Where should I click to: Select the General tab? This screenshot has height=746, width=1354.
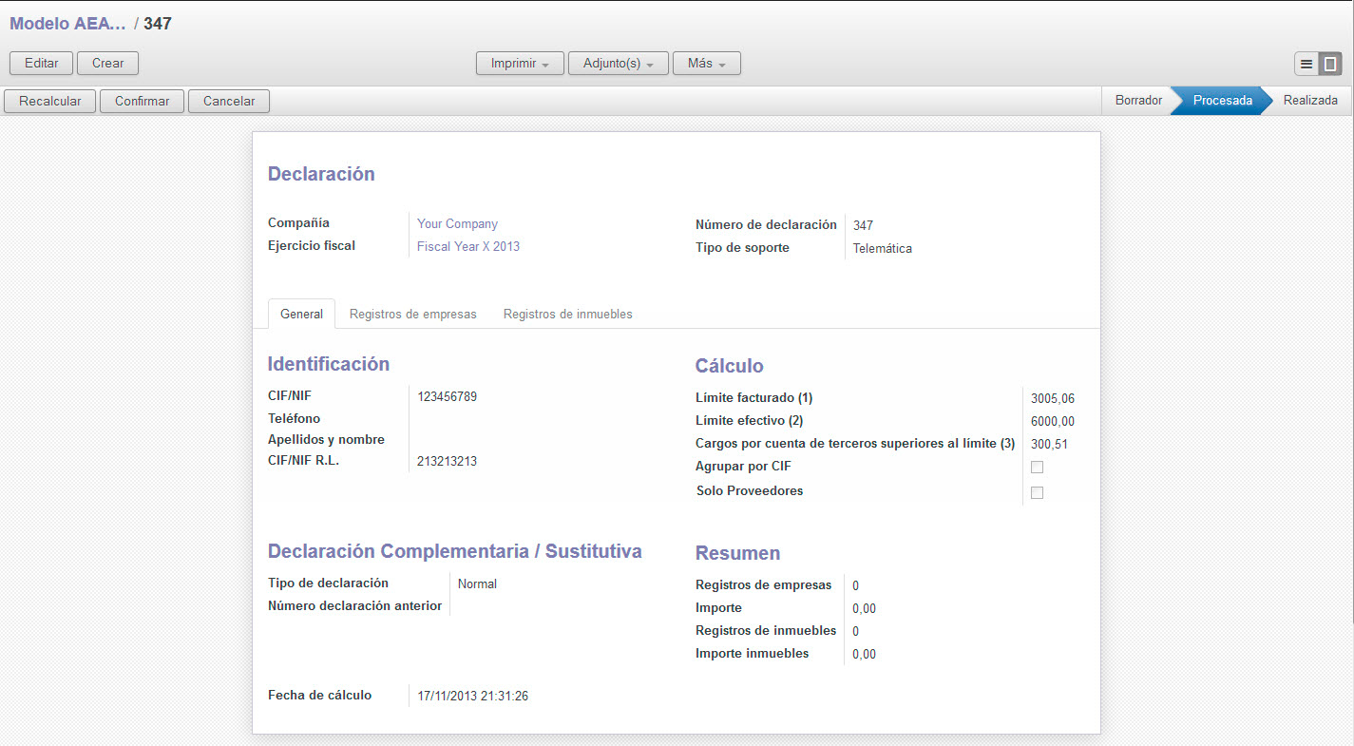pyautogui.click(x=301, y=314)
